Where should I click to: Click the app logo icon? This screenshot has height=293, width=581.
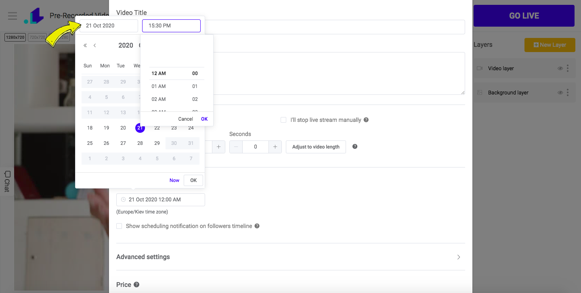pos(34,16)
